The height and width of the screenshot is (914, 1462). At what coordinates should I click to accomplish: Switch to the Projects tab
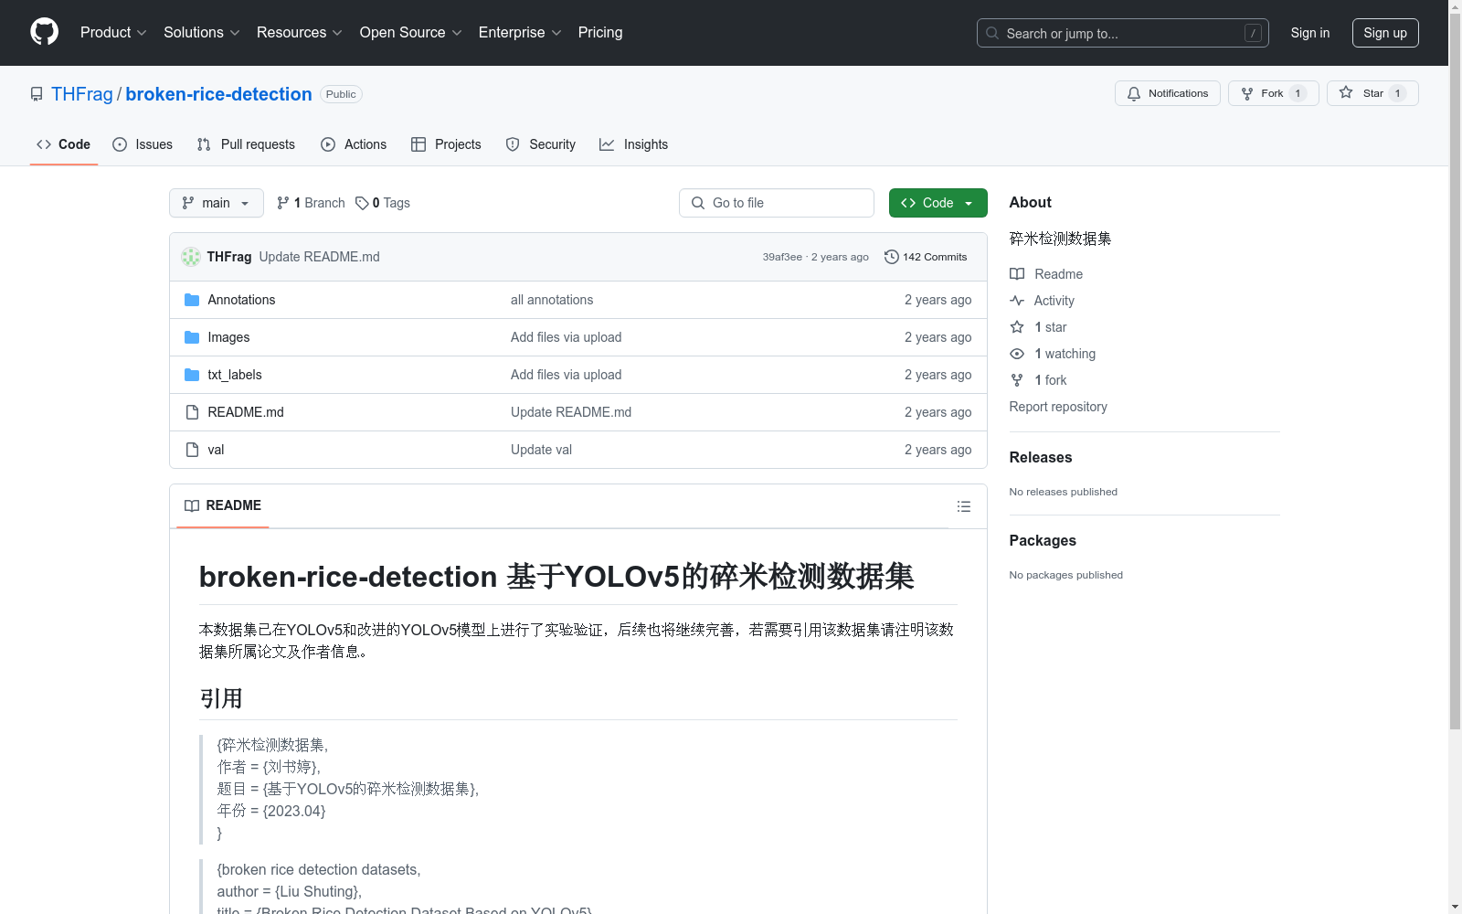point(446,144)
